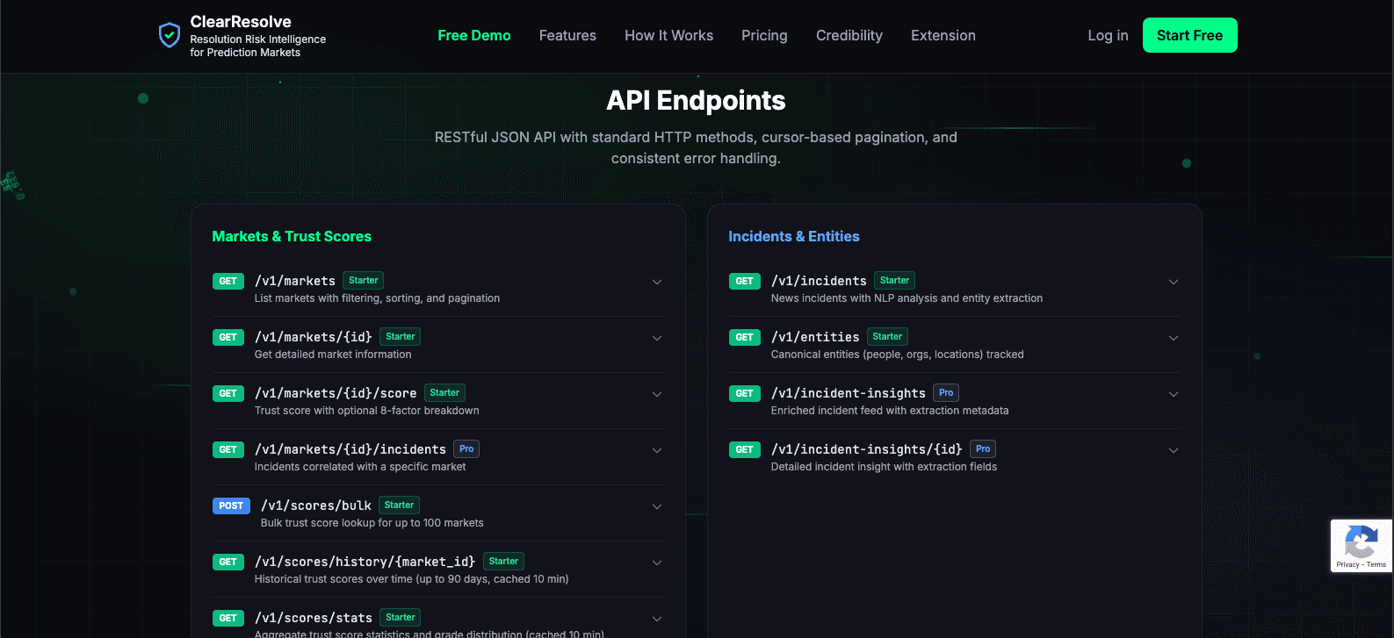Click the Log in link

(x=1108, y=35)
